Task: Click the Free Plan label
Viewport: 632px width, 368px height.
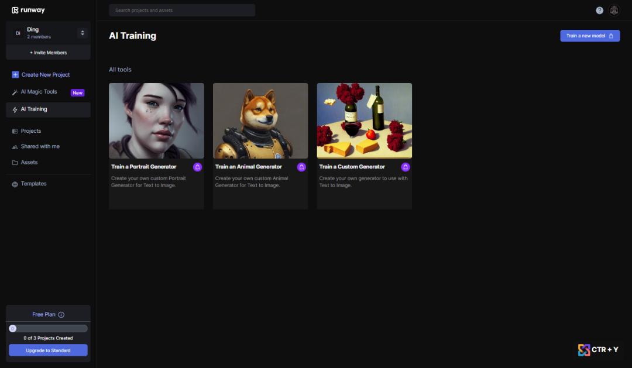Action: [43, 314]
